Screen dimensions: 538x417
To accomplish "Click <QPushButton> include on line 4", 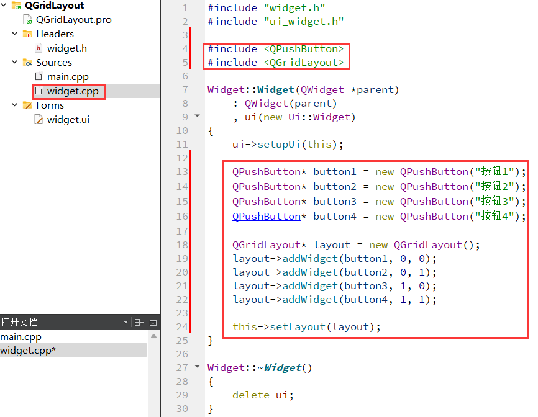I will 304,48.
